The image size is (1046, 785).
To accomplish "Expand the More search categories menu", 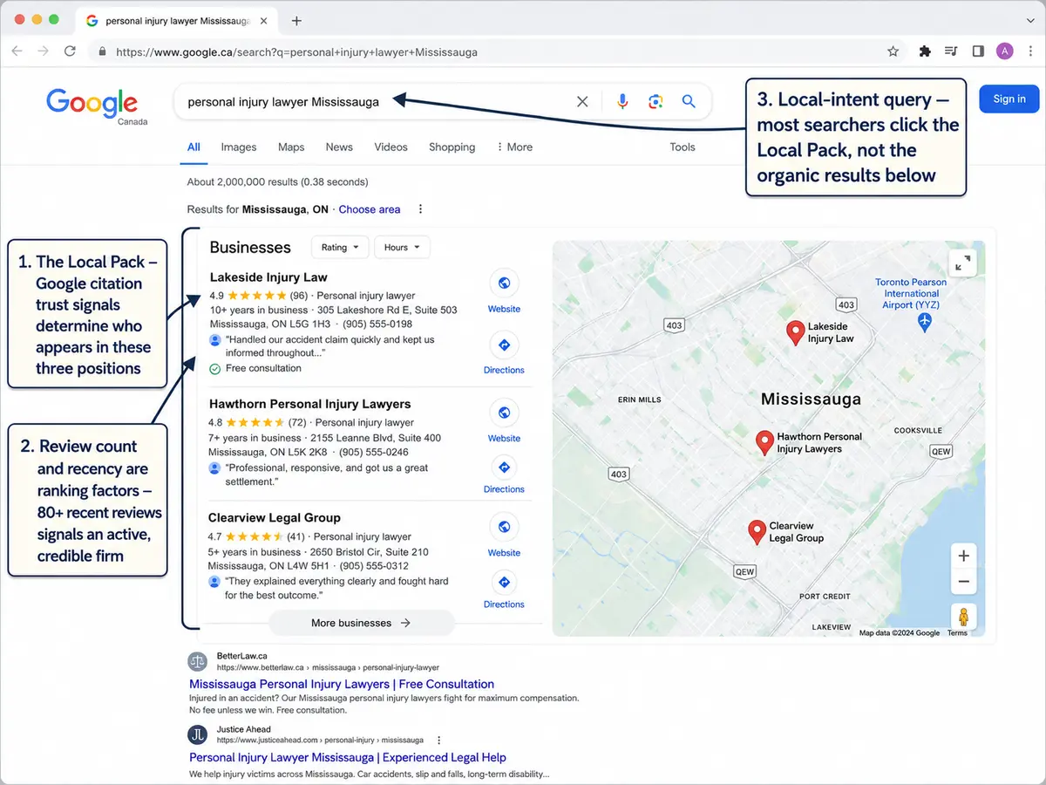I will pyautogui.click(x=514, y=147).
